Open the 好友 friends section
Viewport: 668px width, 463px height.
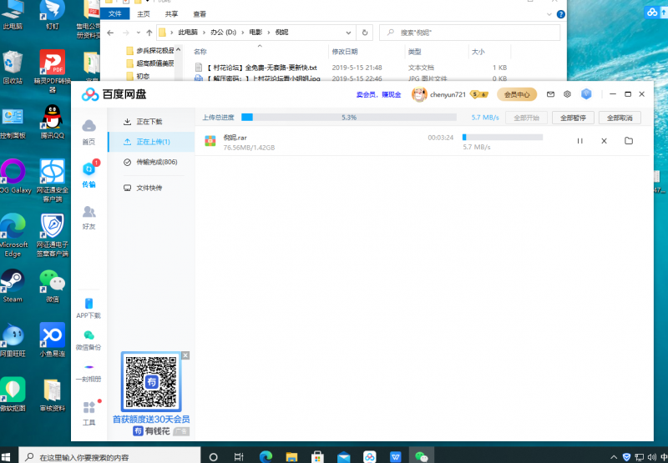89,217
